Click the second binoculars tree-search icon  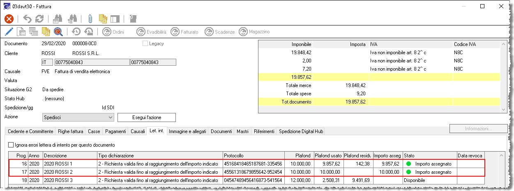[73, 18]
